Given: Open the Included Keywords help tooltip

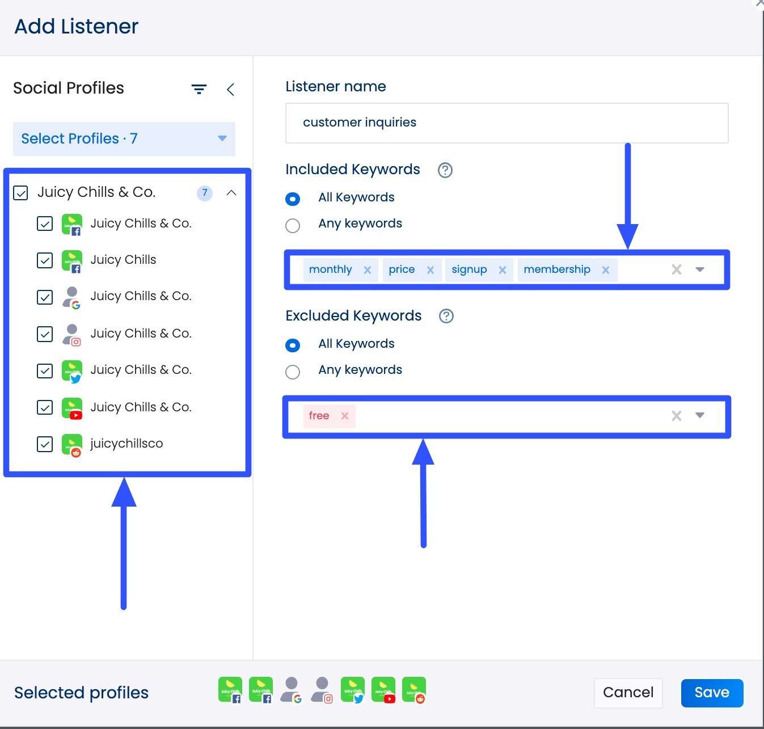Looking at the screenshot, I should [x=445, y=170].
